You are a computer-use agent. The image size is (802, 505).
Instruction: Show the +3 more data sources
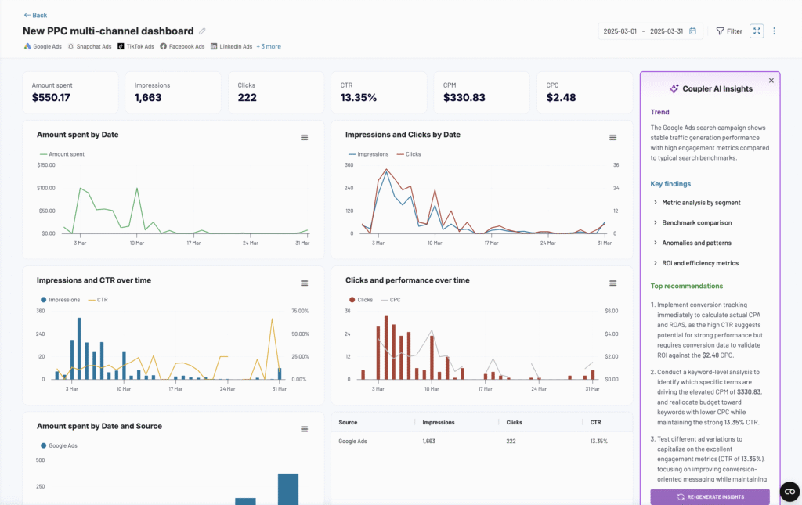point(269,46)
